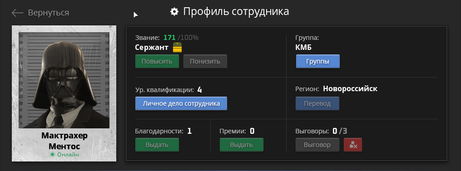Viewport: 461px width, 171px height.
Task: Click the green online status dot
Action: coord(52,155)
